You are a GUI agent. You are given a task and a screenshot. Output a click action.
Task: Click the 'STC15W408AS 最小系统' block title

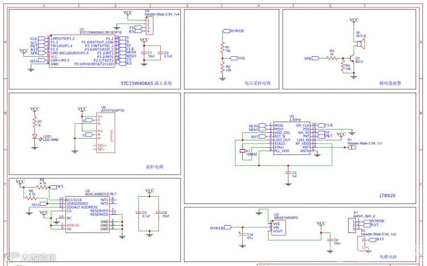tap(147, 84)
